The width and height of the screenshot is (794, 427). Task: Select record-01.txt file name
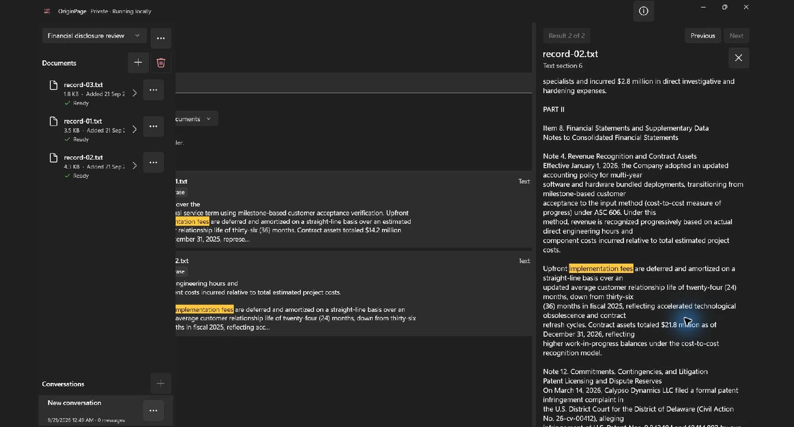point(83,121)
